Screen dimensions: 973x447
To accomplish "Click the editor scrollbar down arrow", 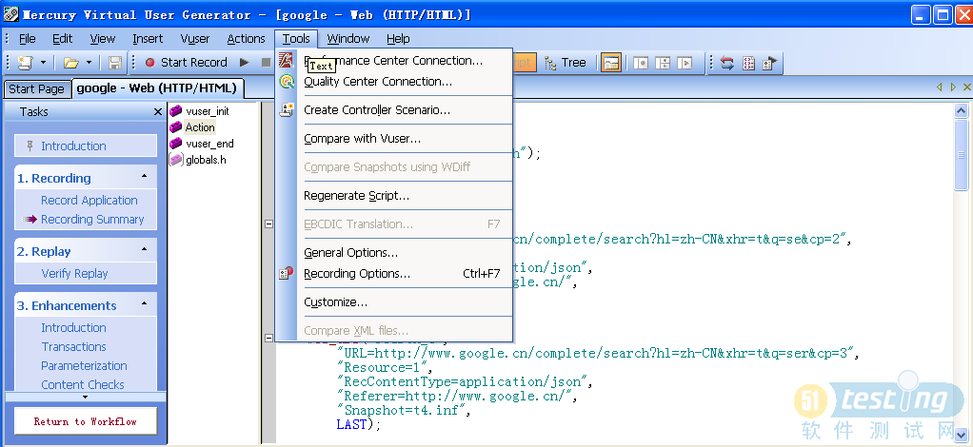I will pos(962,435).
